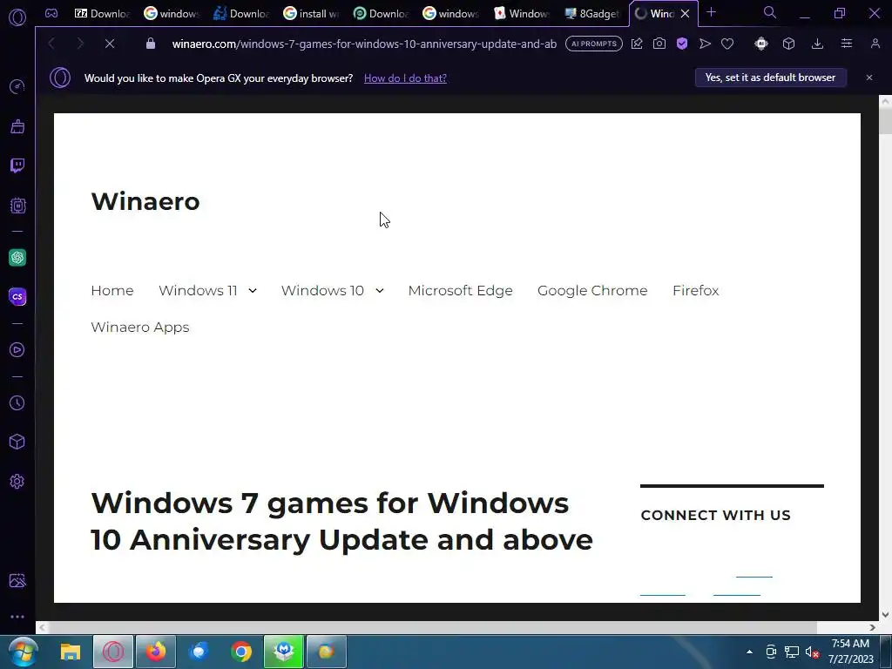This screenshot has height=669, width=892.
Task: Open the purple CS icon in sidebar
Action: [x=17, y=296]
